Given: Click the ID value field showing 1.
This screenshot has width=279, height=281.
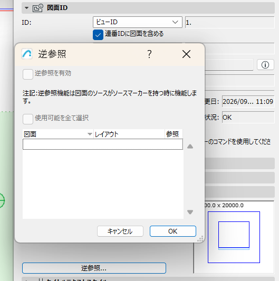Looking at the screenshot, I should pos(230,22).
